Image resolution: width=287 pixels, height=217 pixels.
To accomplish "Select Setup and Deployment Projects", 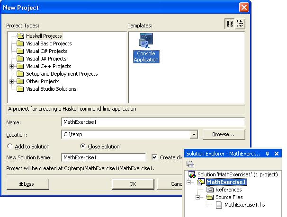I will click(x=62, y=74).
